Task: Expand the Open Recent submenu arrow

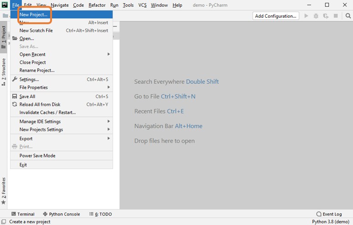Action: [109, 54]
